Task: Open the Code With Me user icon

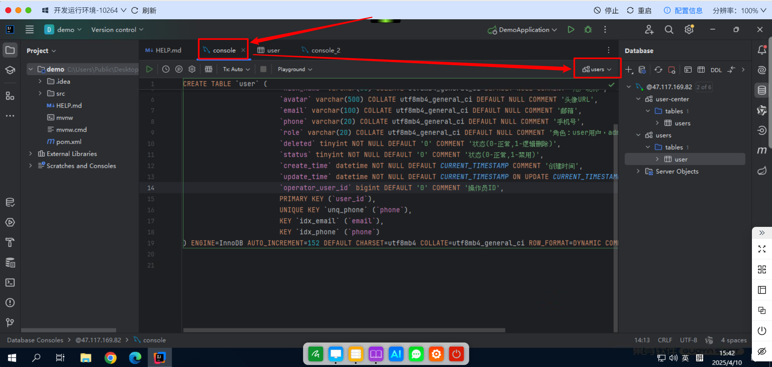Action: click(649, 29)
